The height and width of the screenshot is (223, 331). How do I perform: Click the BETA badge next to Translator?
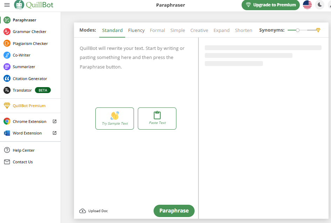43,90
